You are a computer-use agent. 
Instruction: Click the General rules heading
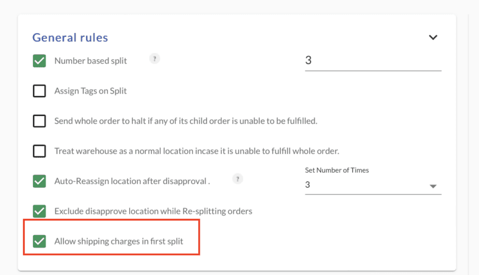click(x=70, y=37)
